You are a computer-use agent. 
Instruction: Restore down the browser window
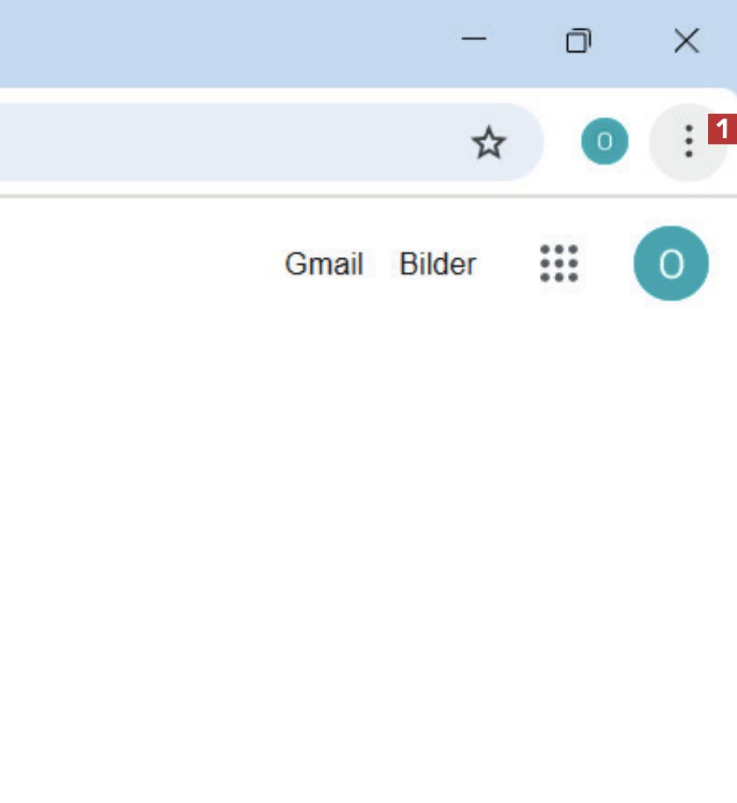click(x=578, y=40)
